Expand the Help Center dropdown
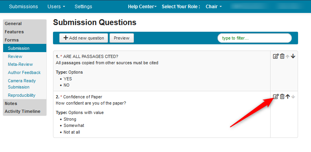The image size is (311, 152). (x=142, y=7)
